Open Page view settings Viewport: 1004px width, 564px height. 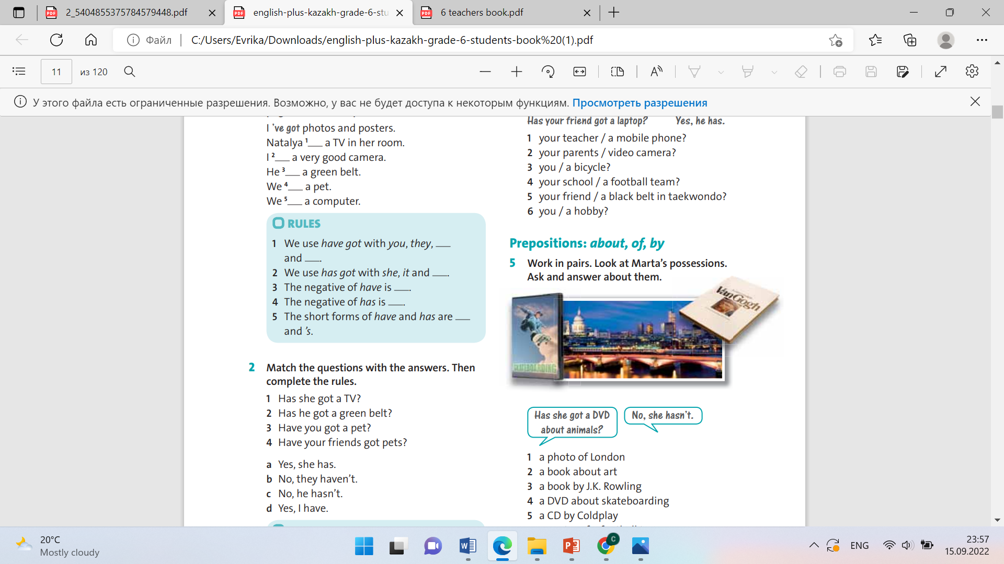click(x=618, y=72)
